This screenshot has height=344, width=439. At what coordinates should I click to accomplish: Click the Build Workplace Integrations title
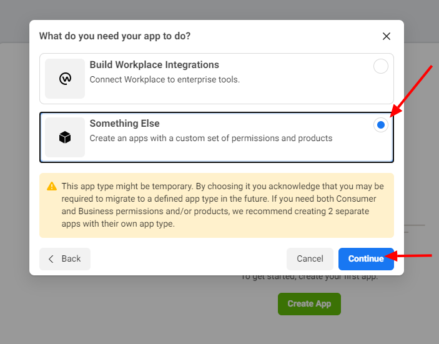[154, 65]
